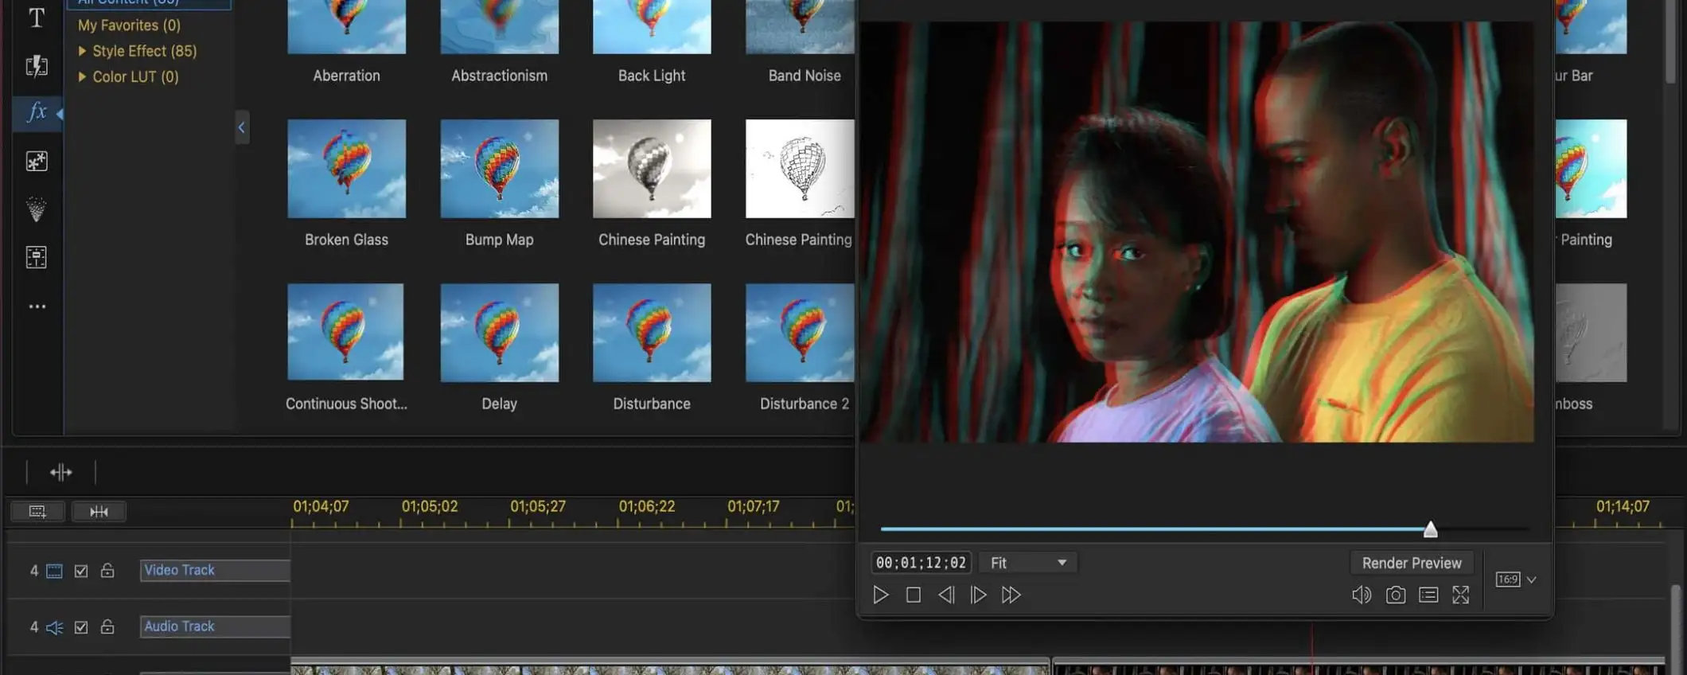Select My Favorites in the library list
Image resolution: width=1687 pixels, height=675 pixels.
(129, 25)
